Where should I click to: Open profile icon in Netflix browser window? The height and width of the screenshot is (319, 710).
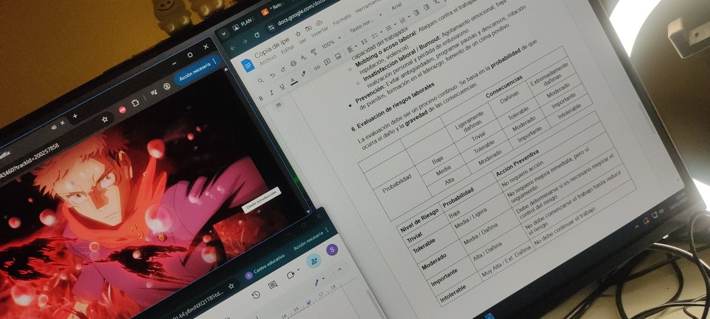point(167,86)
